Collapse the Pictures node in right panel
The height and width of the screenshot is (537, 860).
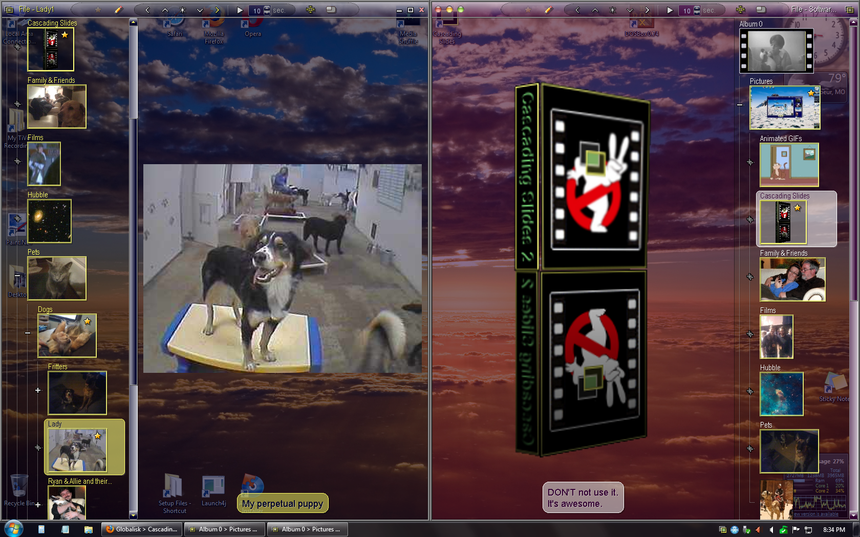(740, 105)
